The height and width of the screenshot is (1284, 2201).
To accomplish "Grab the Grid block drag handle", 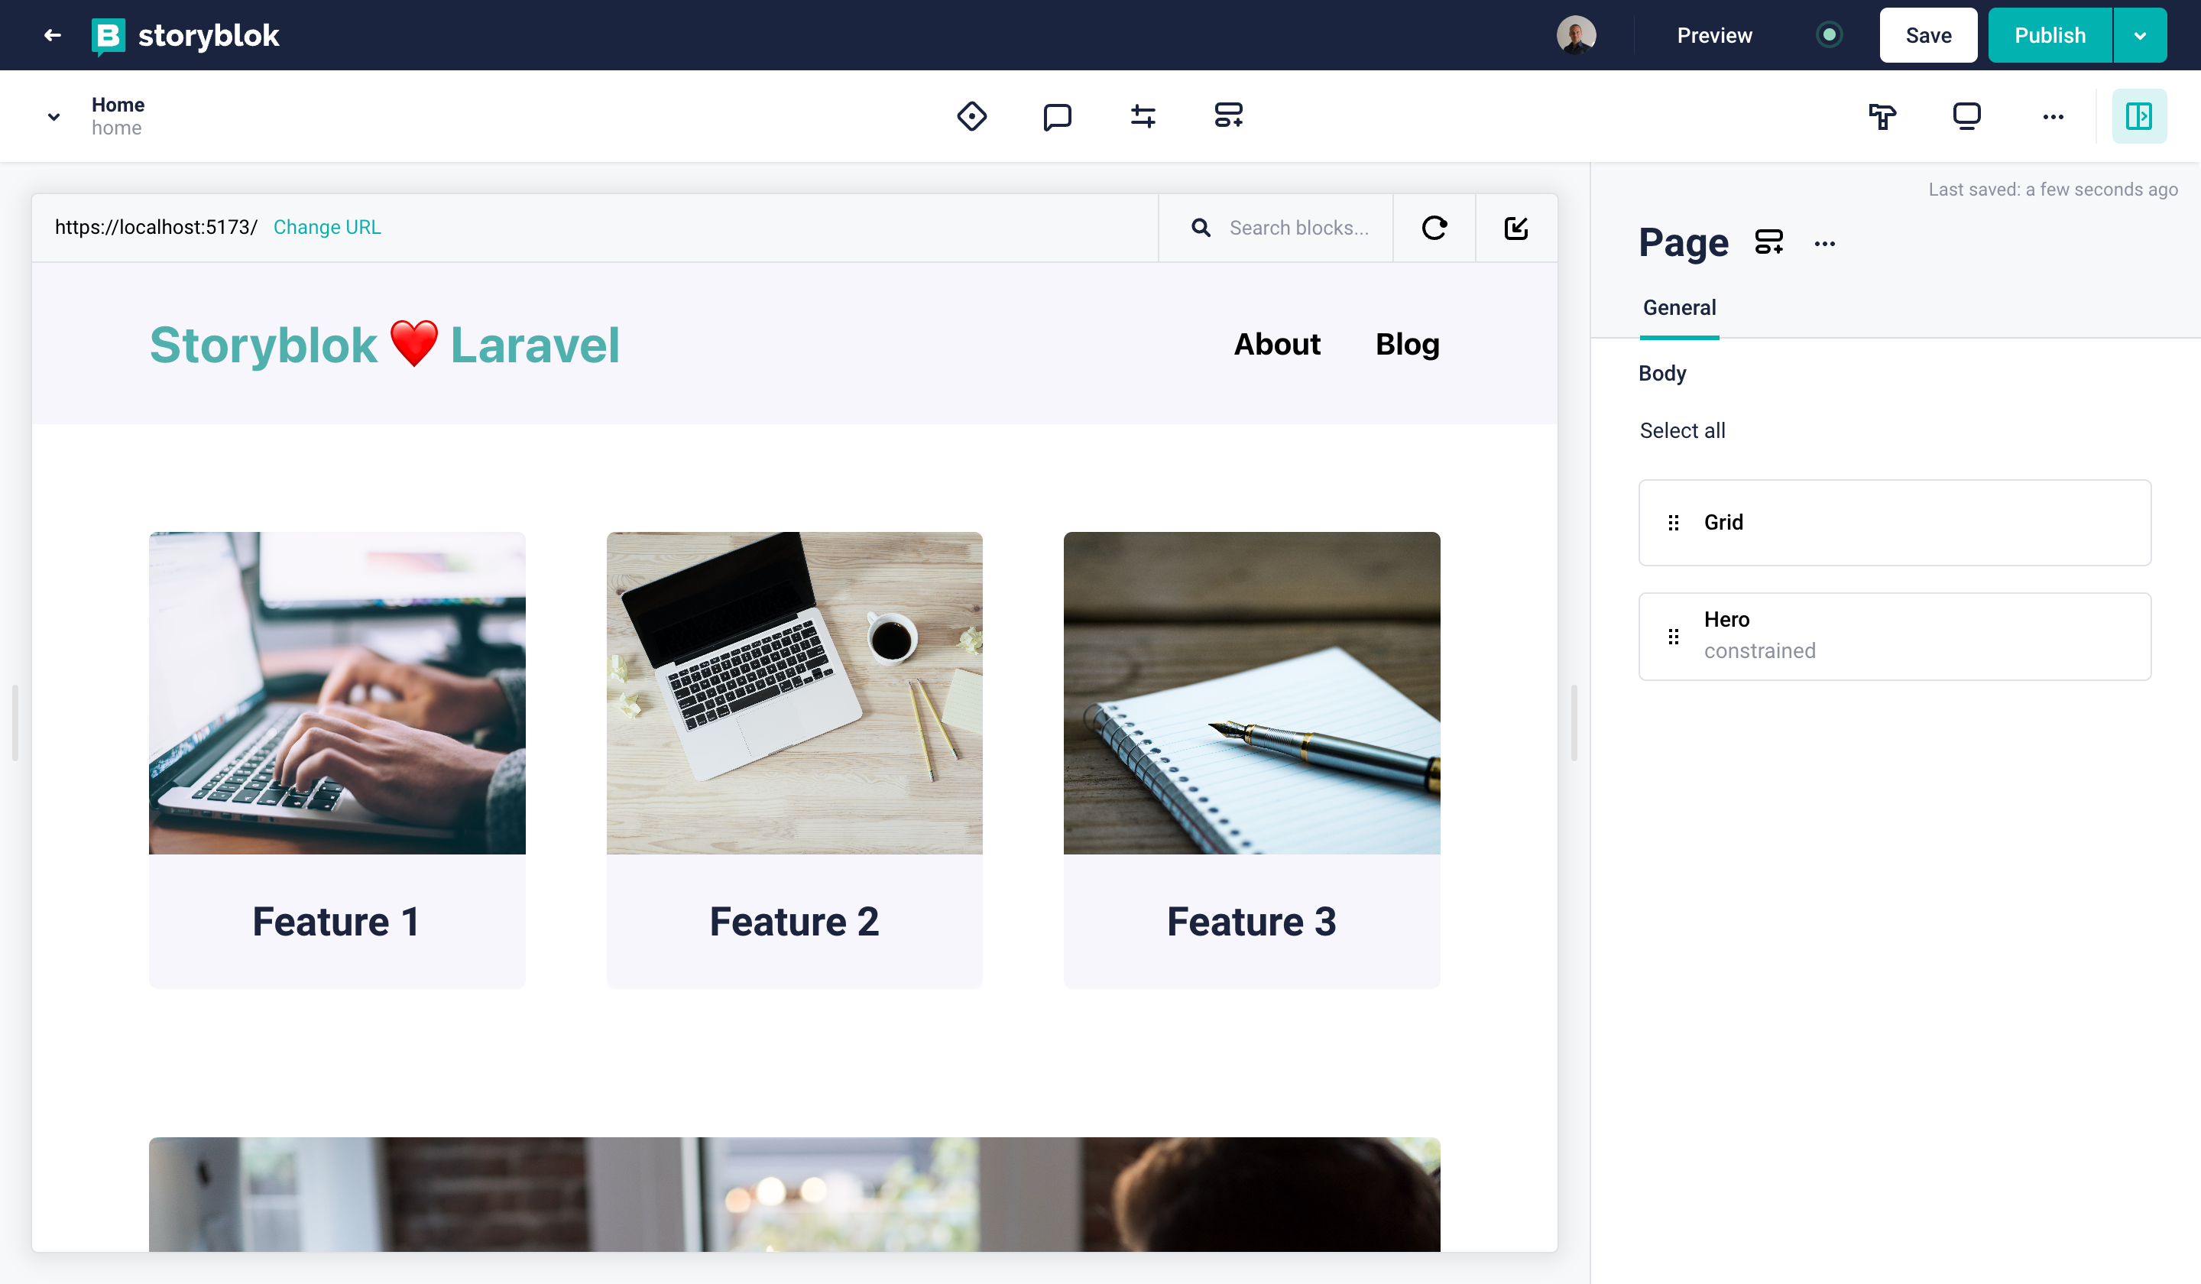I will pyautogui.click(x=1673, y=522).
